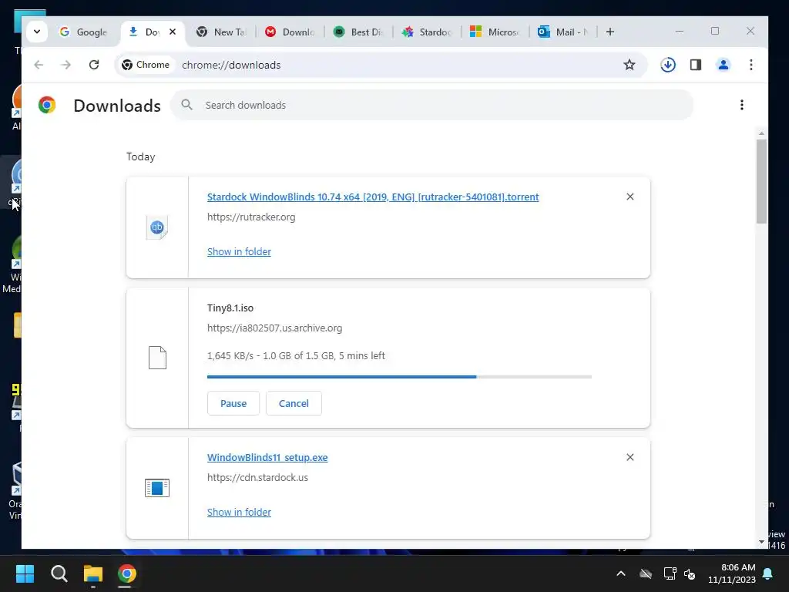Click the scrollbar up arrow
789x592 pixels.
[x=761, y=133]
